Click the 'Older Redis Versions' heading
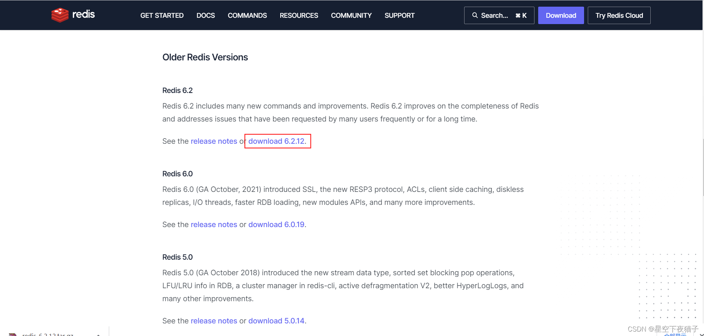This screenshot has width=704, height=336. 205,57
